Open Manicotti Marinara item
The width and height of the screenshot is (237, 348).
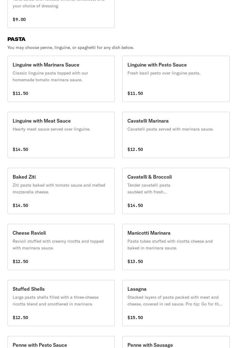pos(176,247)
